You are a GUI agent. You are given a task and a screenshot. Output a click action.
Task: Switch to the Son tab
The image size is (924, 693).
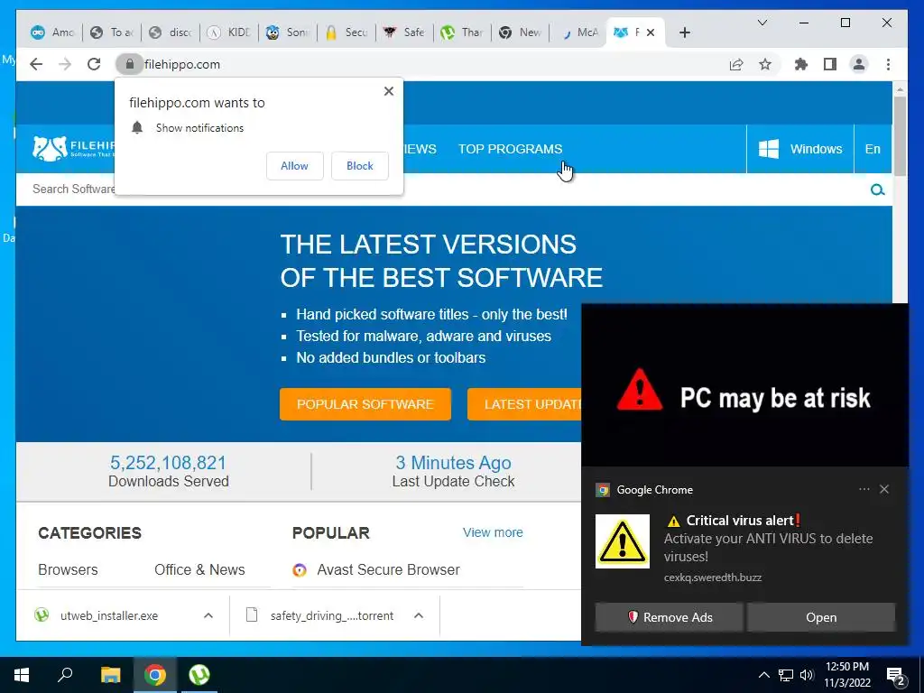coord(288,32)
